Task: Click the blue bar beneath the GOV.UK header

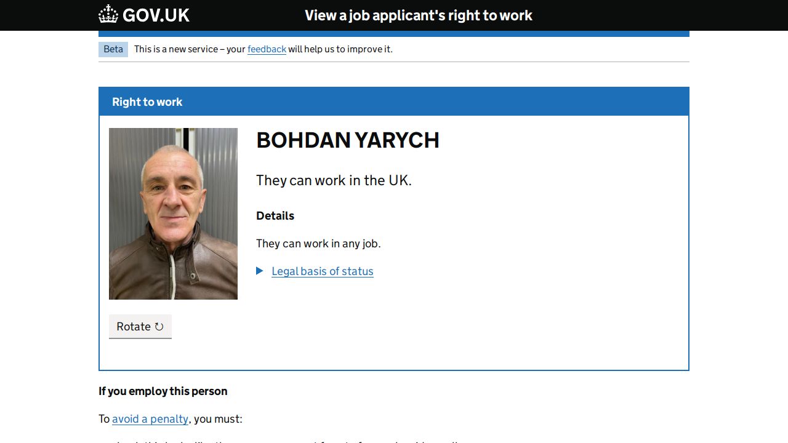Action: [x=394, y=34]
